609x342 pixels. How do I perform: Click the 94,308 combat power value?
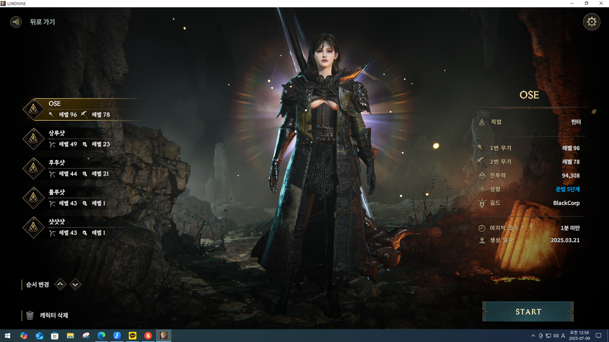(571, 176)
